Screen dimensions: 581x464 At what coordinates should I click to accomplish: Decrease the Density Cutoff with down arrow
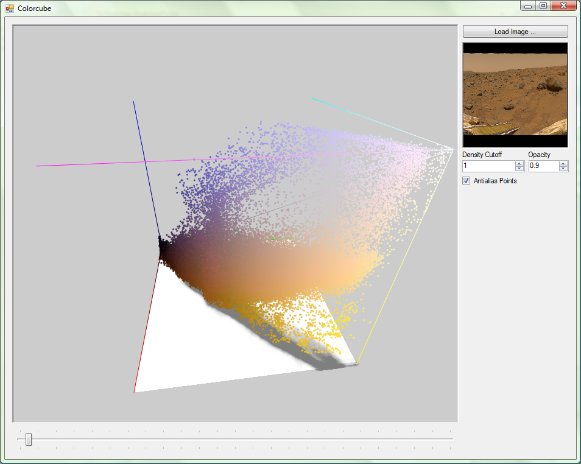pos(519,169)
